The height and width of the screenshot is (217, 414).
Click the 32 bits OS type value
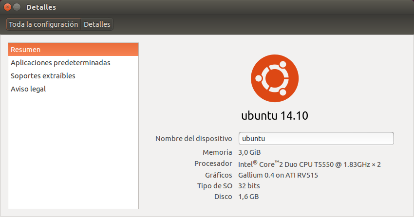pos(249,186)
